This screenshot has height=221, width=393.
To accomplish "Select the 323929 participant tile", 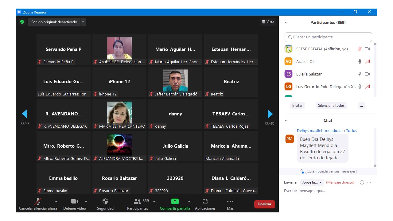I will point(175,178).
